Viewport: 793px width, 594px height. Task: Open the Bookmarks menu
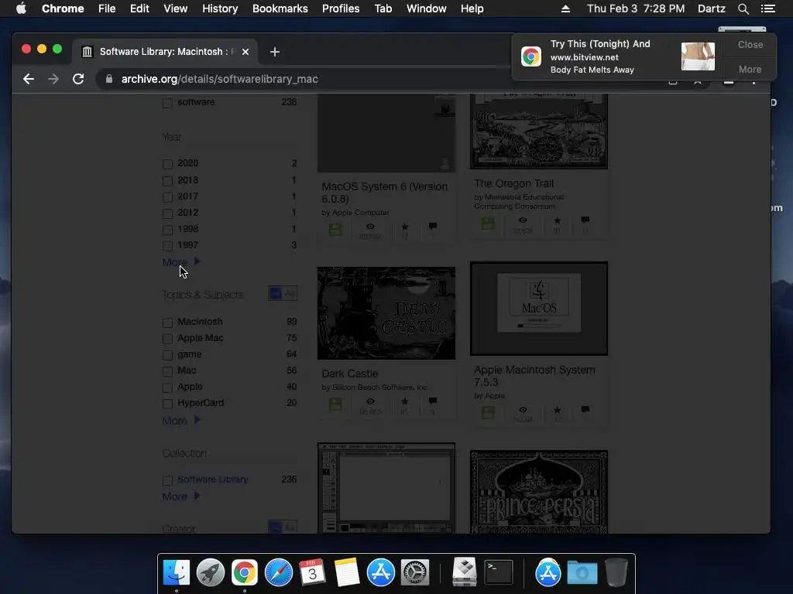click(280, 9)
